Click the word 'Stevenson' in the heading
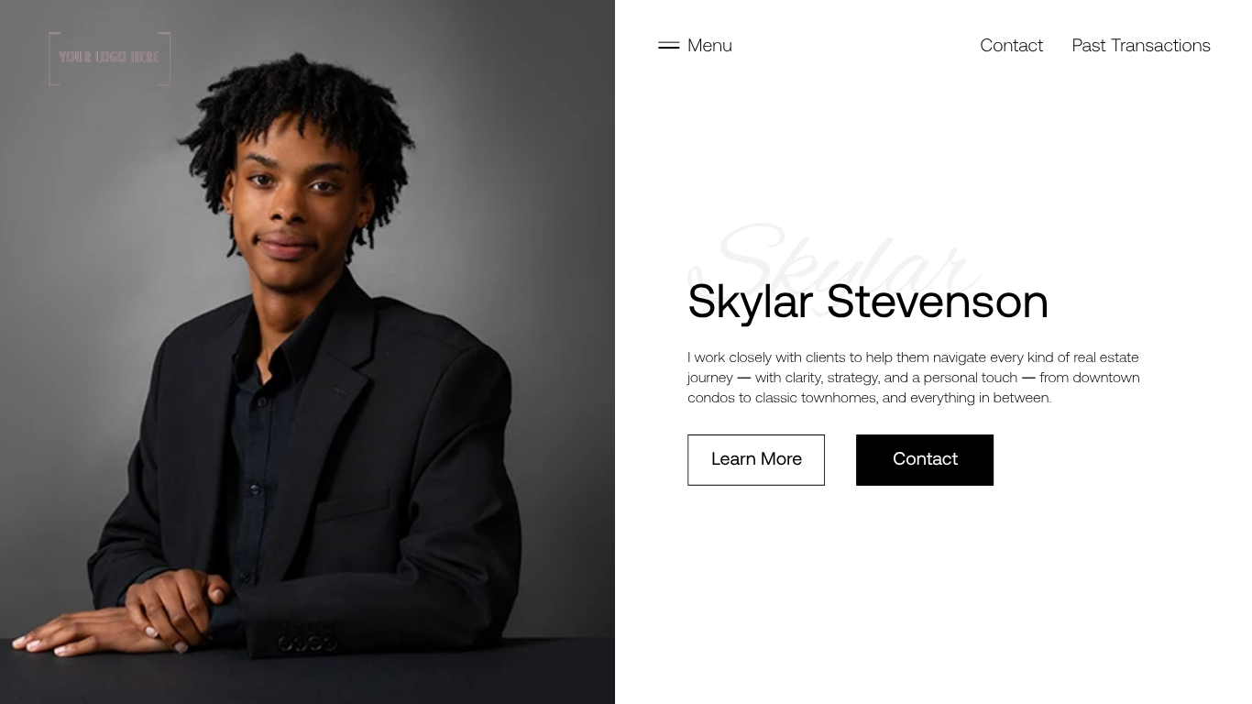The width and height of the screenshot is (1252, 704). tap(938, 301)
